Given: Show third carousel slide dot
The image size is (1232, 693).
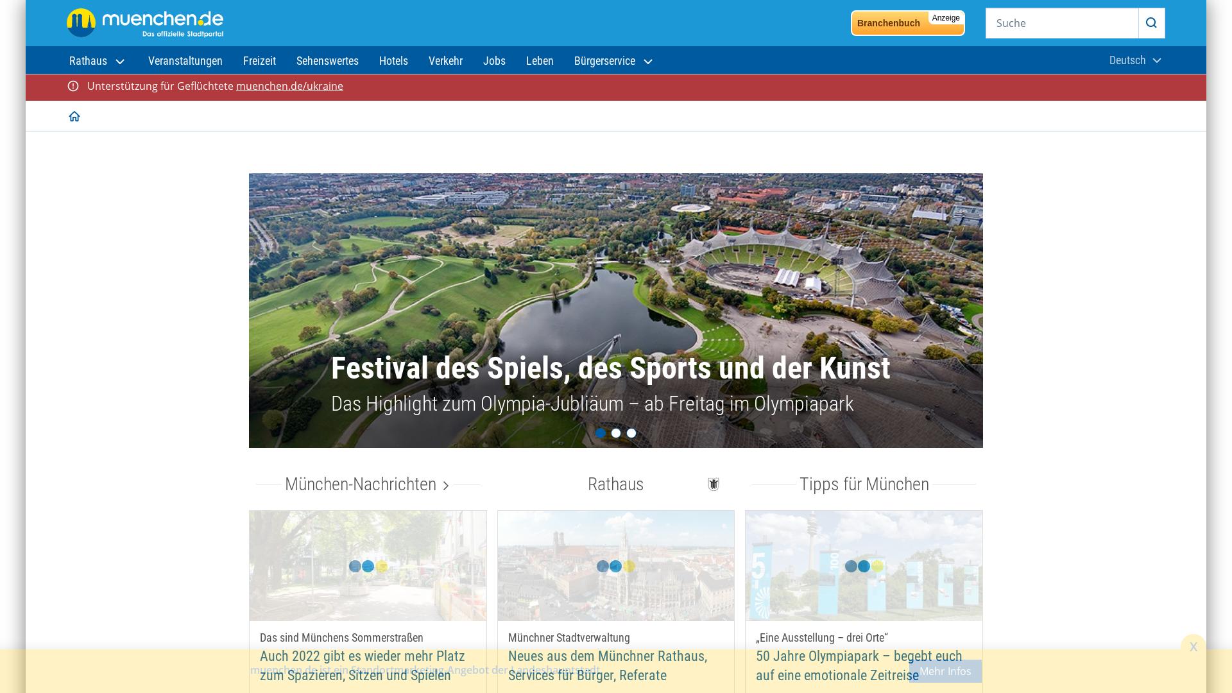Looking at the screenshot, I should click(x=631, y=433).
